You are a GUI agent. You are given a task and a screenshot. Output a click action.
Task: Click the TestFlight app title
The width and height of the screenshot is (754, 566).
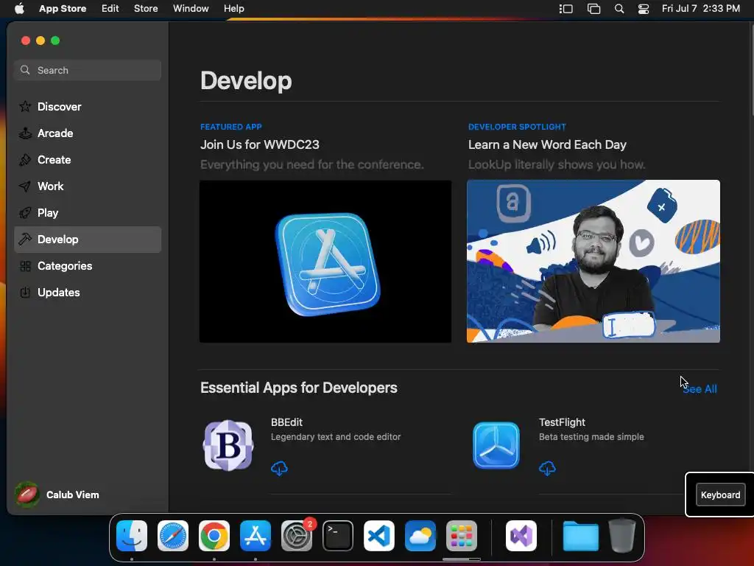(x=562, y=422)
